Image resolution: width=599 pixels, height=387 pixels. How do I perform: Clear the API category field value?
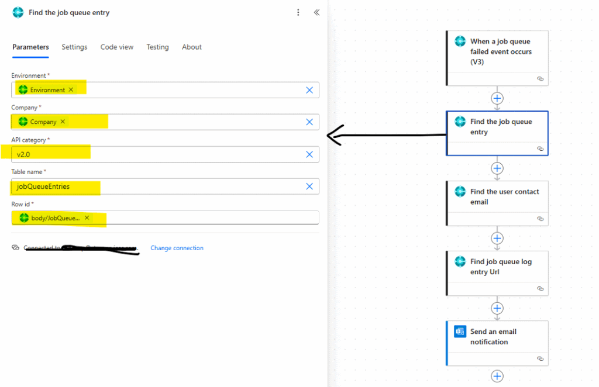(x=309, y=154)
